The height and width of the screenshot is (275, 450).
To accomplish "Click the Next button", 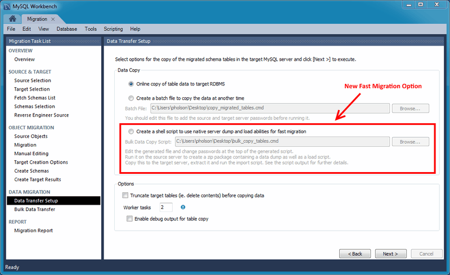I will [x=390, y=254].
